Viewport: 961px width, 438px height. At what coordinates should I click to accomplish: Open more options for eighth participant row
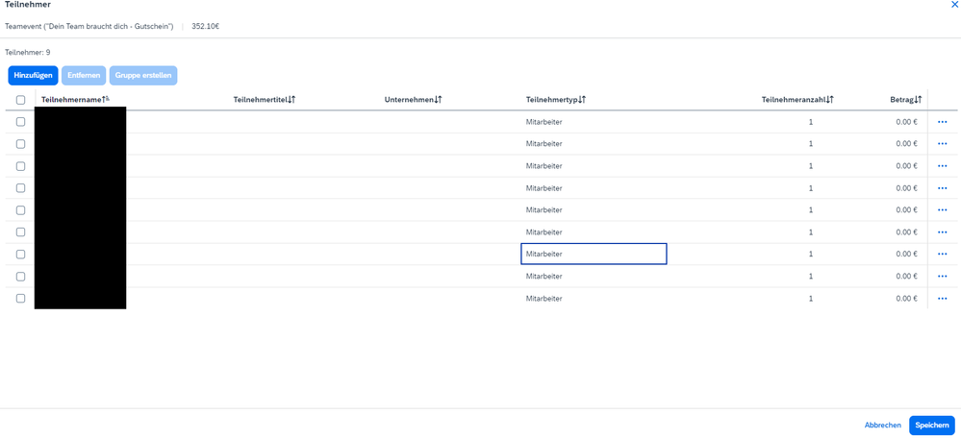942,276
